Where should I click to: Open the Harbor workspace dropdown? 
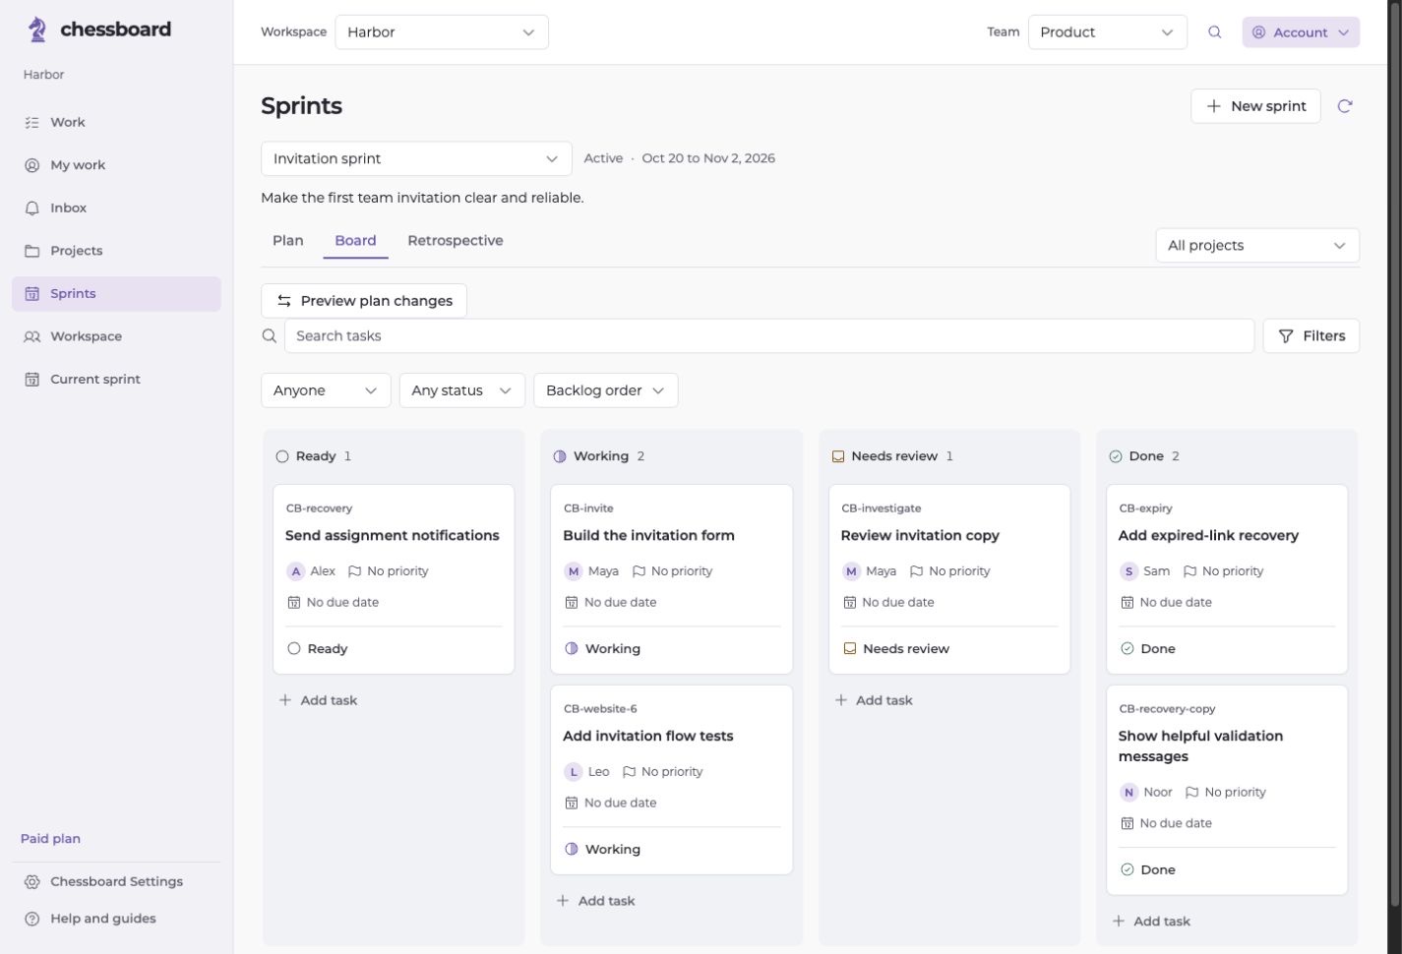[442, 32]
